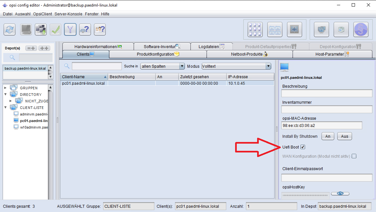Click the reload data refresh icon
This screenshot has height=212, width=376.
click(x=10, y=29)
